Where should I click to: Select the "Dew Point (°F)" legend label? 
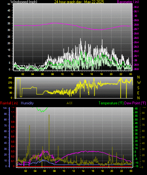tap(135, 103)
